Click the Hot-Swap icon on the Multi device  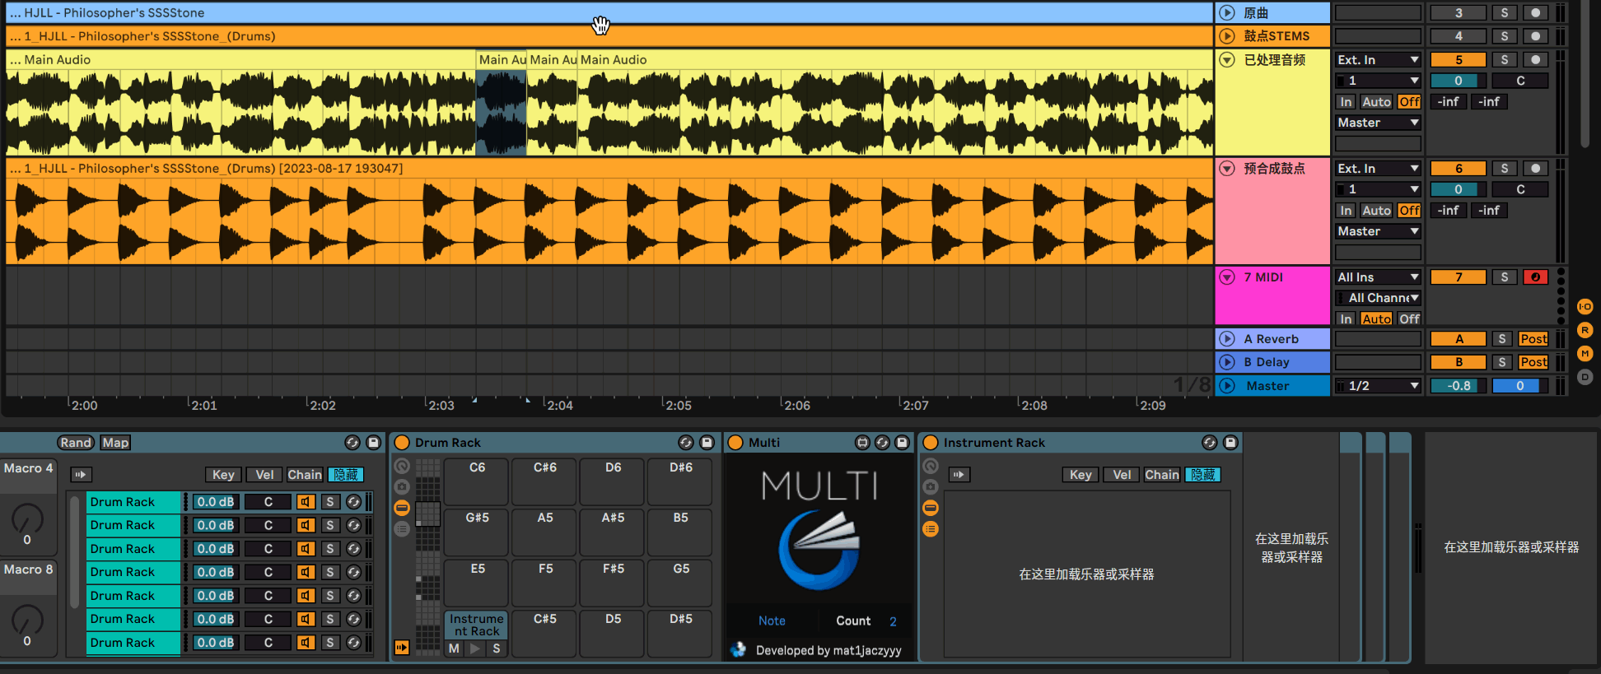(882, 443)
